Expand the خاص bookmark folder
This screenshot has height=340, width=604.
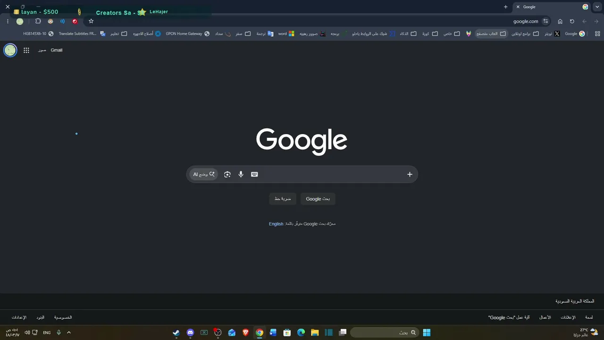pyautogui.click(x=451, y=34)
